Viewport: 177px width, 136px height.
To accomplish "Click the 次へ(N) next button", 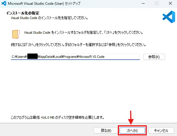I will pos(132,131).
